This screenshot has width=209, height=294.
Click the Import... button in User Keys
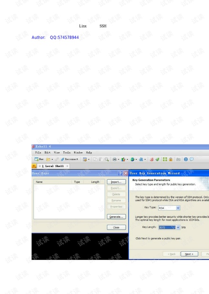point(116,182)
